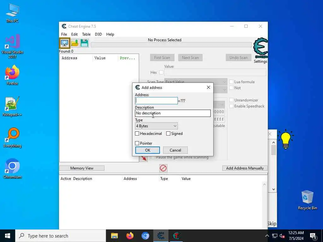Click the Value column header in found list
Screen dimensions: 323x242
click(x=100, y=58)
